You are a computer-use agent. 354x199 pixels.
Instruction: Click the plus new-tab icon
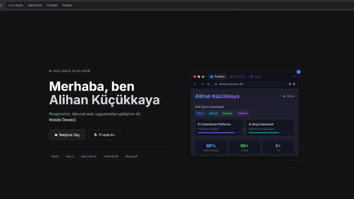click(294, 77)
